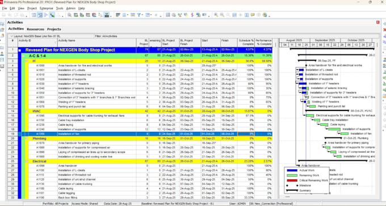Open the File menu

tap(5, 8)
